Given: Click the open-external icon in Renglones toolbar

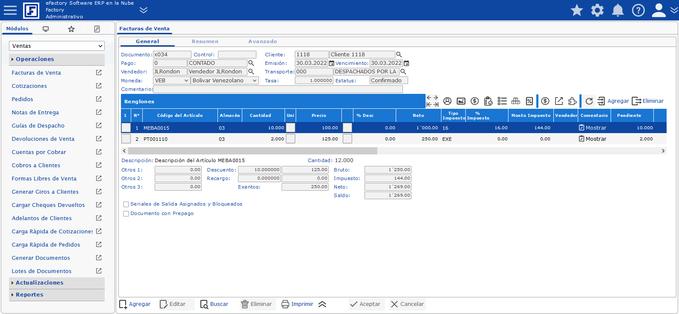Looking at the screenshot, I should [x=559, y=101].
